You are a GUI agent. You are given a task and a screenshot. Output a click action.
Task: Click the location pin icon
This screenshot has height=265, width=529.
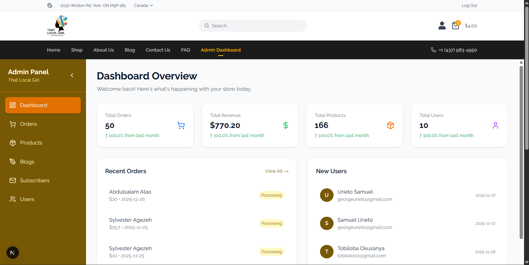pos(50,6)
